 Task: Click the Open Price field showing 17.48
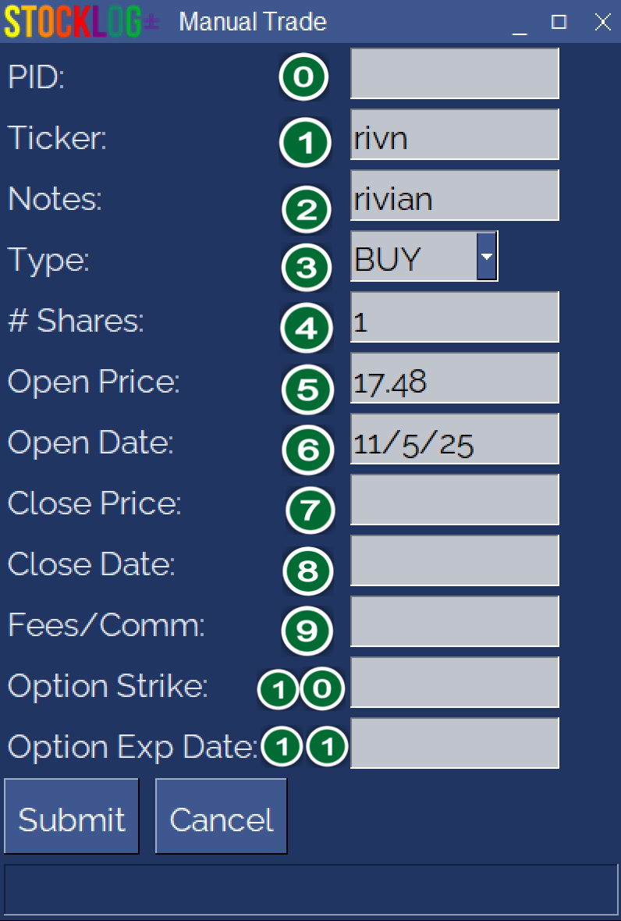(x=454, y=378)
